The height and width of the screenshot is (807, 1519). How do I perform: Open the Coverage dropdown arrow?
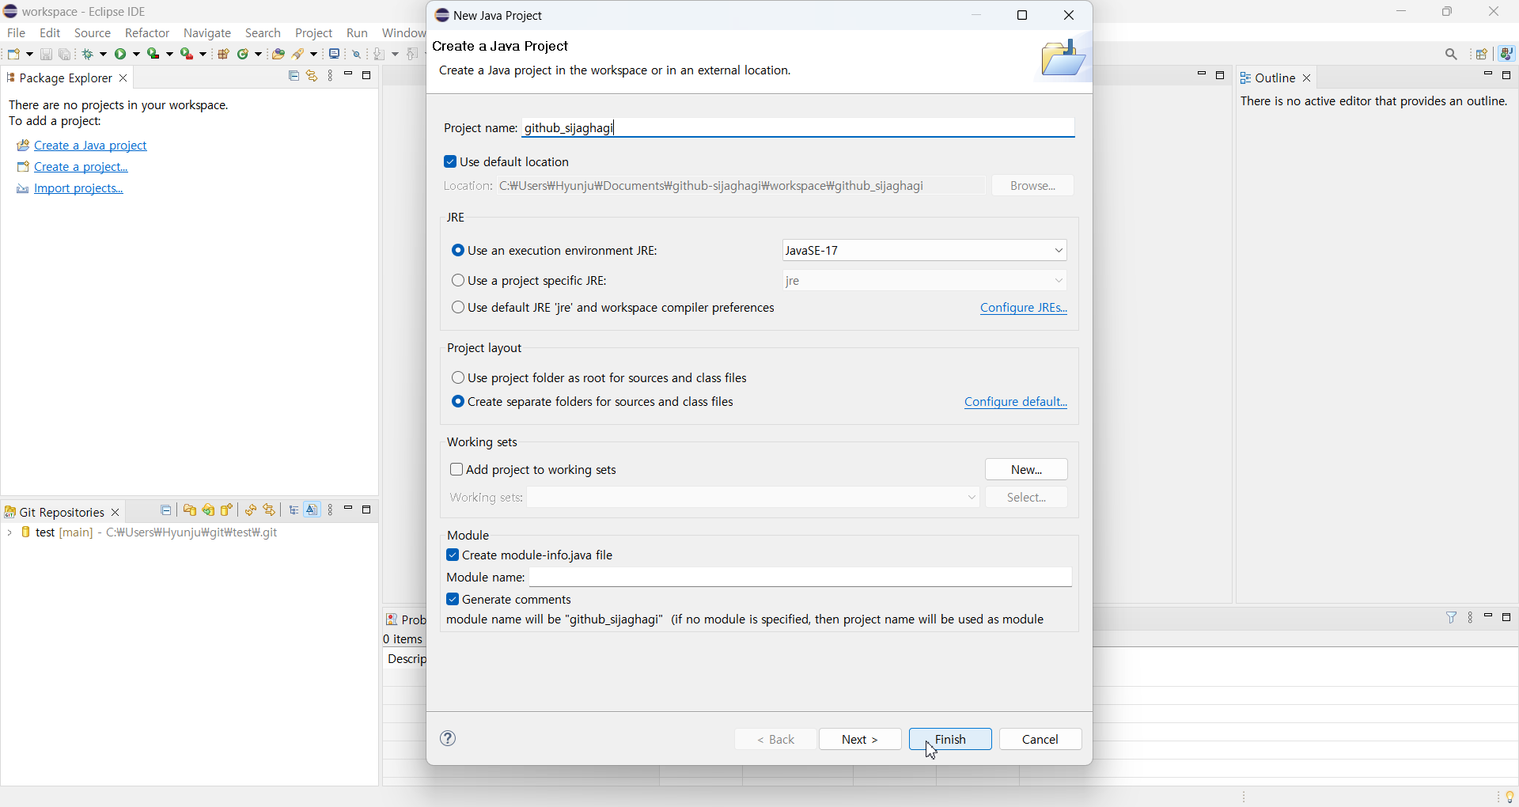170,55
